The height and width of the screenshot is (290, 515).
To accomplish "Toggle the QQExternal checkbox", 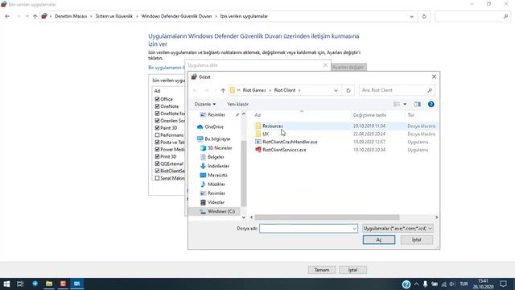I will tap(157, 164).
